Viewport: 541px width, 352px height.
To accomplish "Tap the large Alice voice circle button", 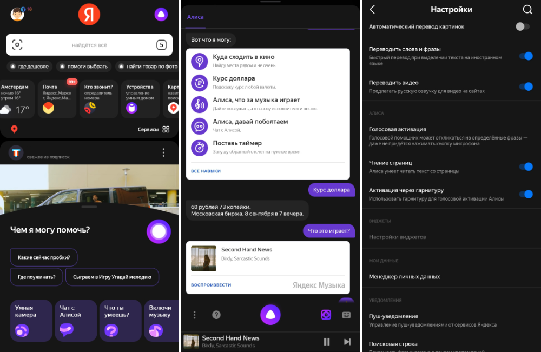I will coord(159,231).
